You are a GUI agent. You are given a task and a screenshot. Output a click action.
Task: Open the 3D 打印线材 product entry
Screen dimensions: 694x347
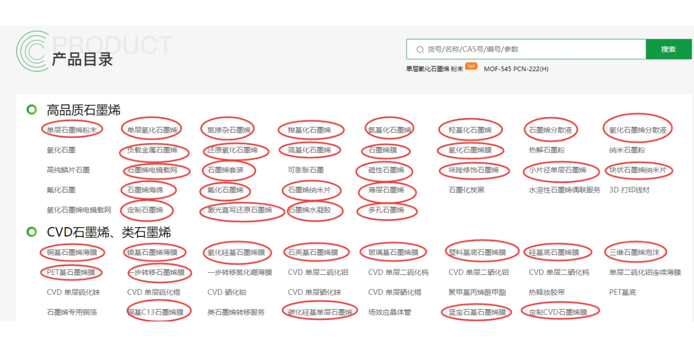pyautogui.click(x=630, y=190)
